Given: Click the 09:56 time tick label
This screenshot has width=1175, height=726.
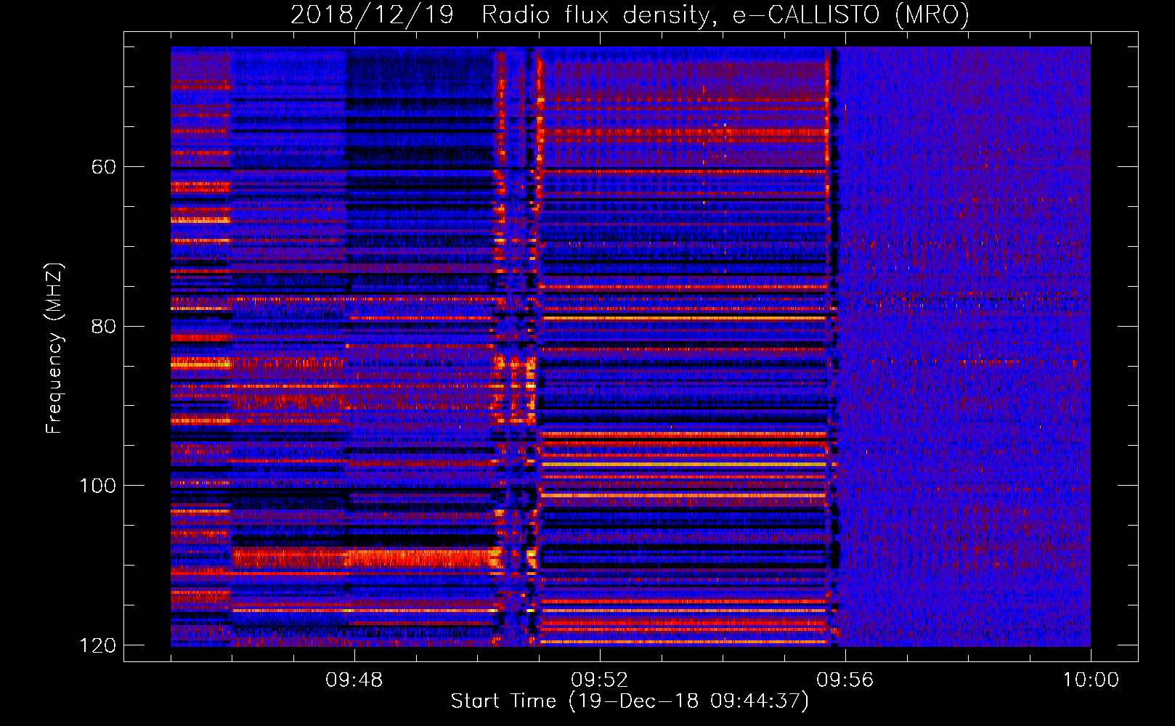Looking at the screenshot, I should pyautogui.click(x=845, y=680).
